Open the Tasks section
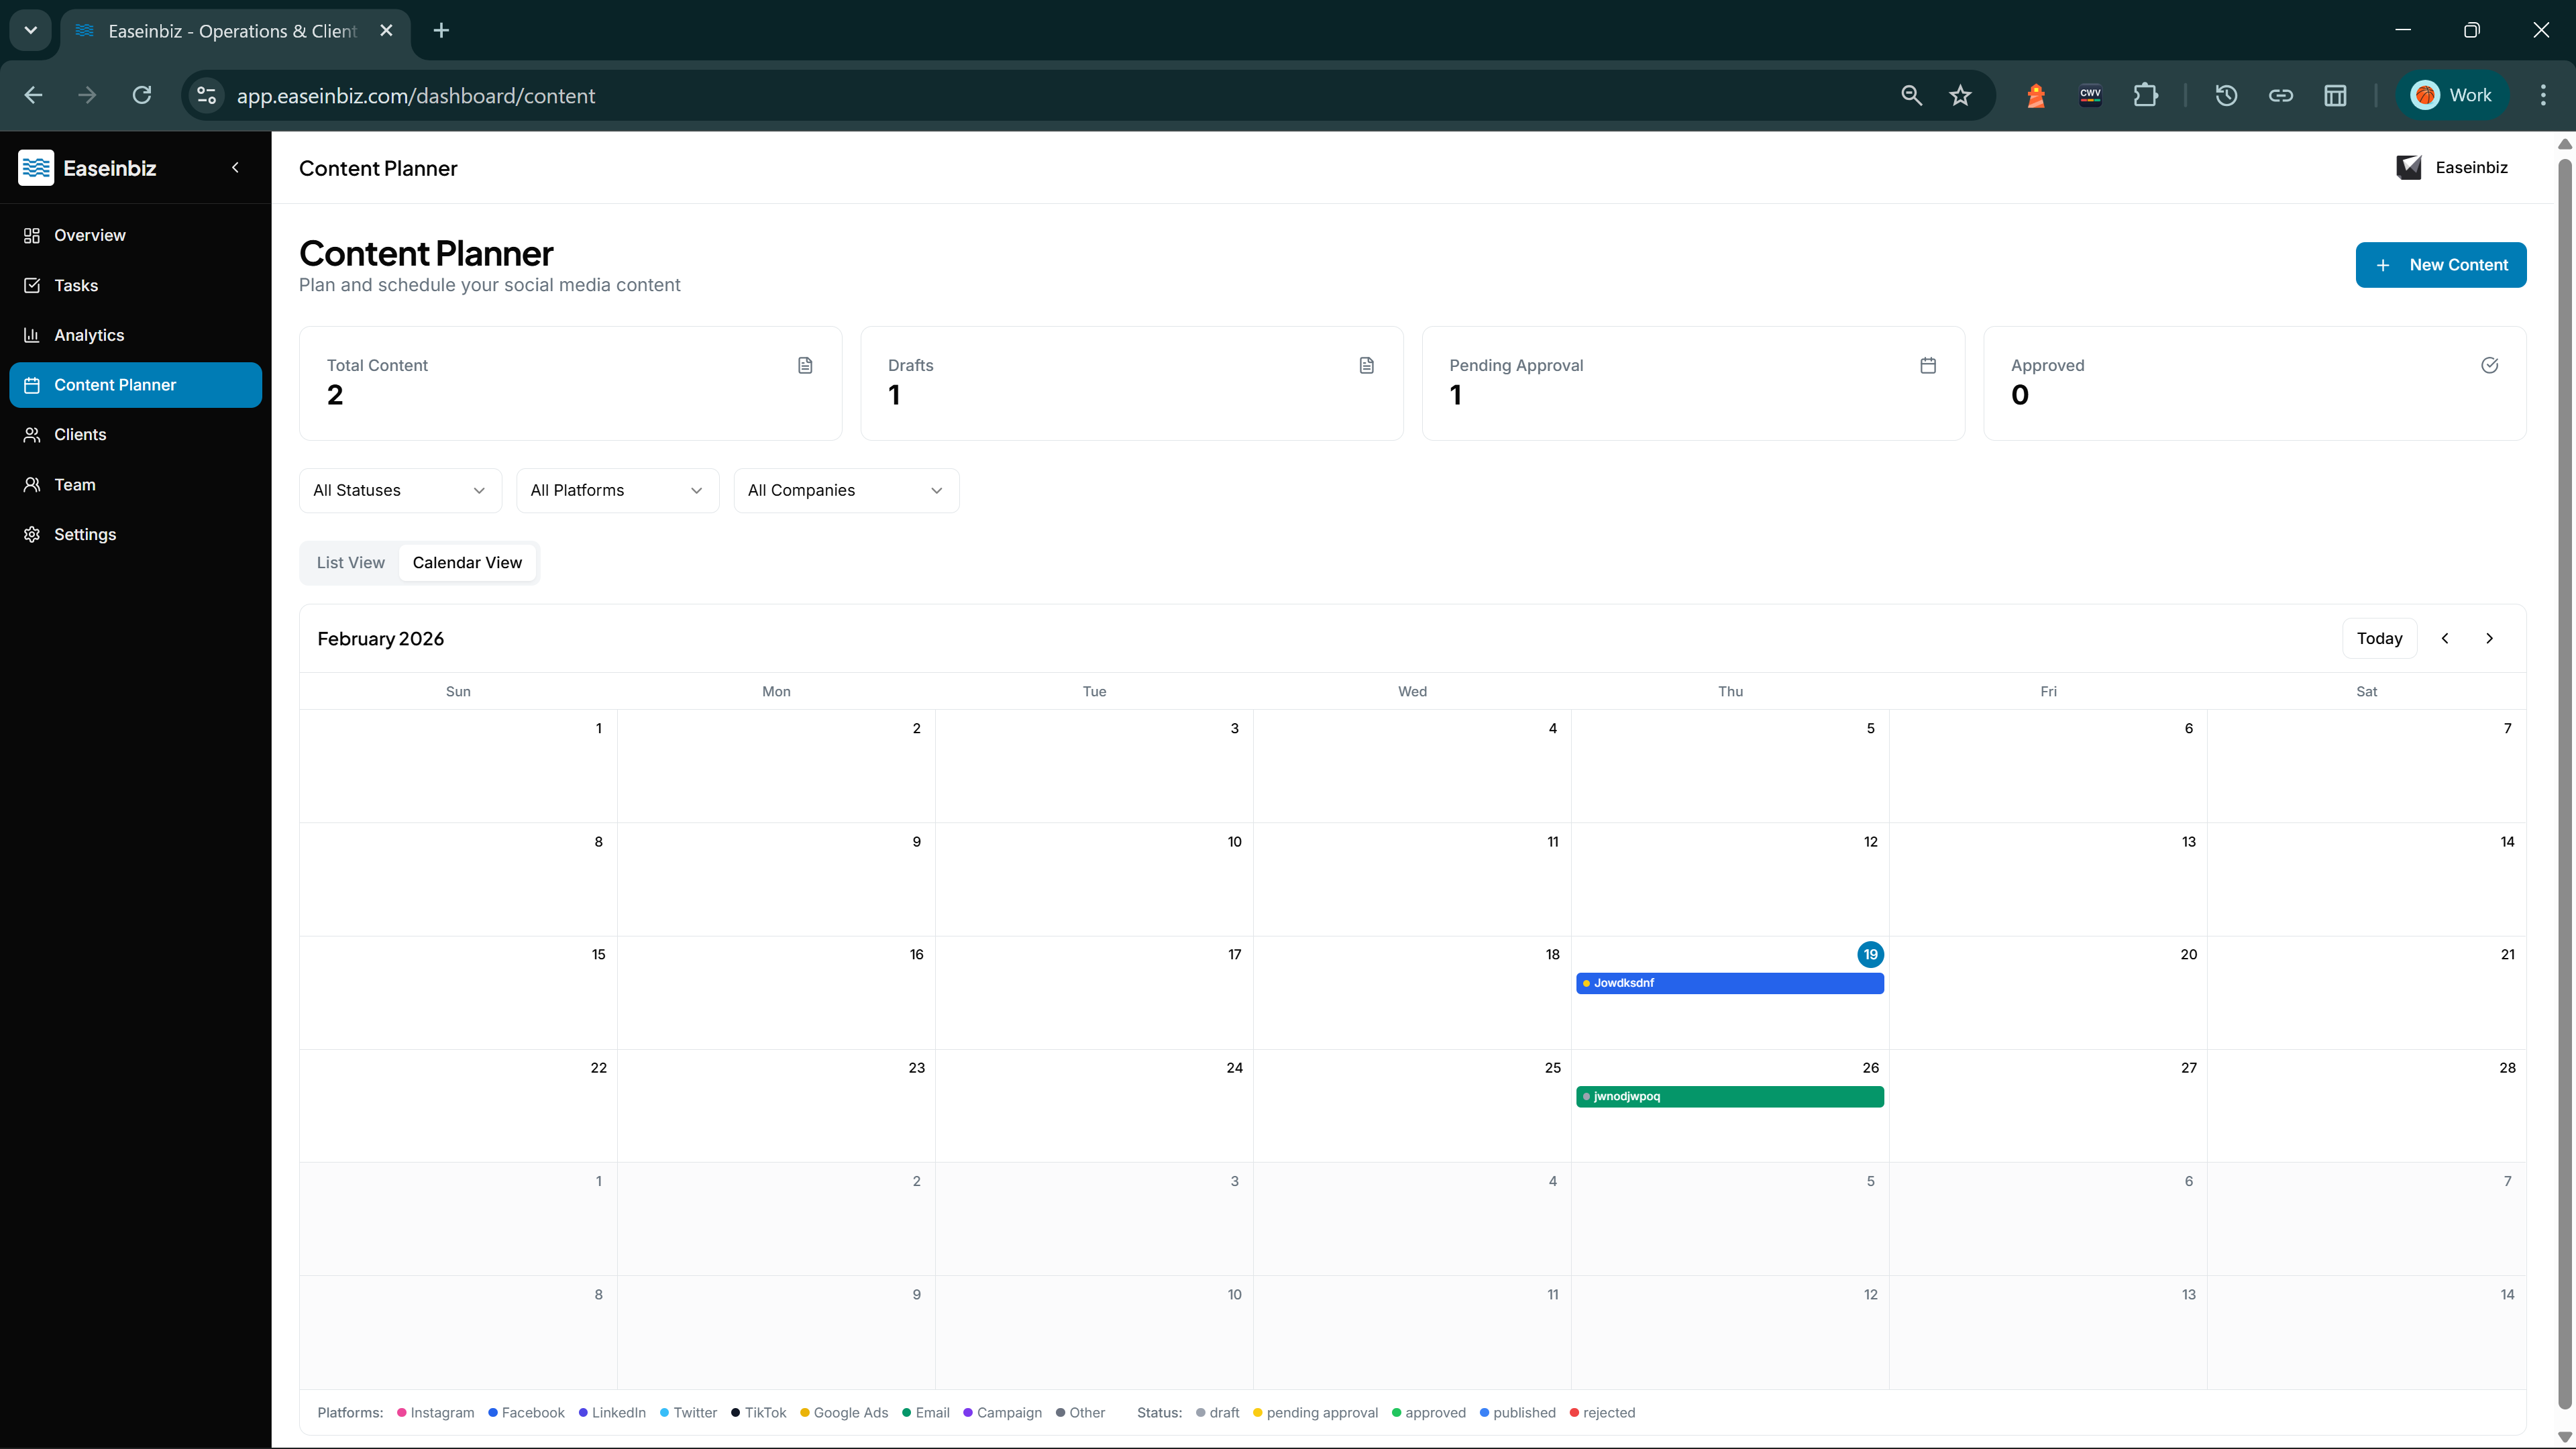This screenshot has width=2576, height=1449. (76, 285)
